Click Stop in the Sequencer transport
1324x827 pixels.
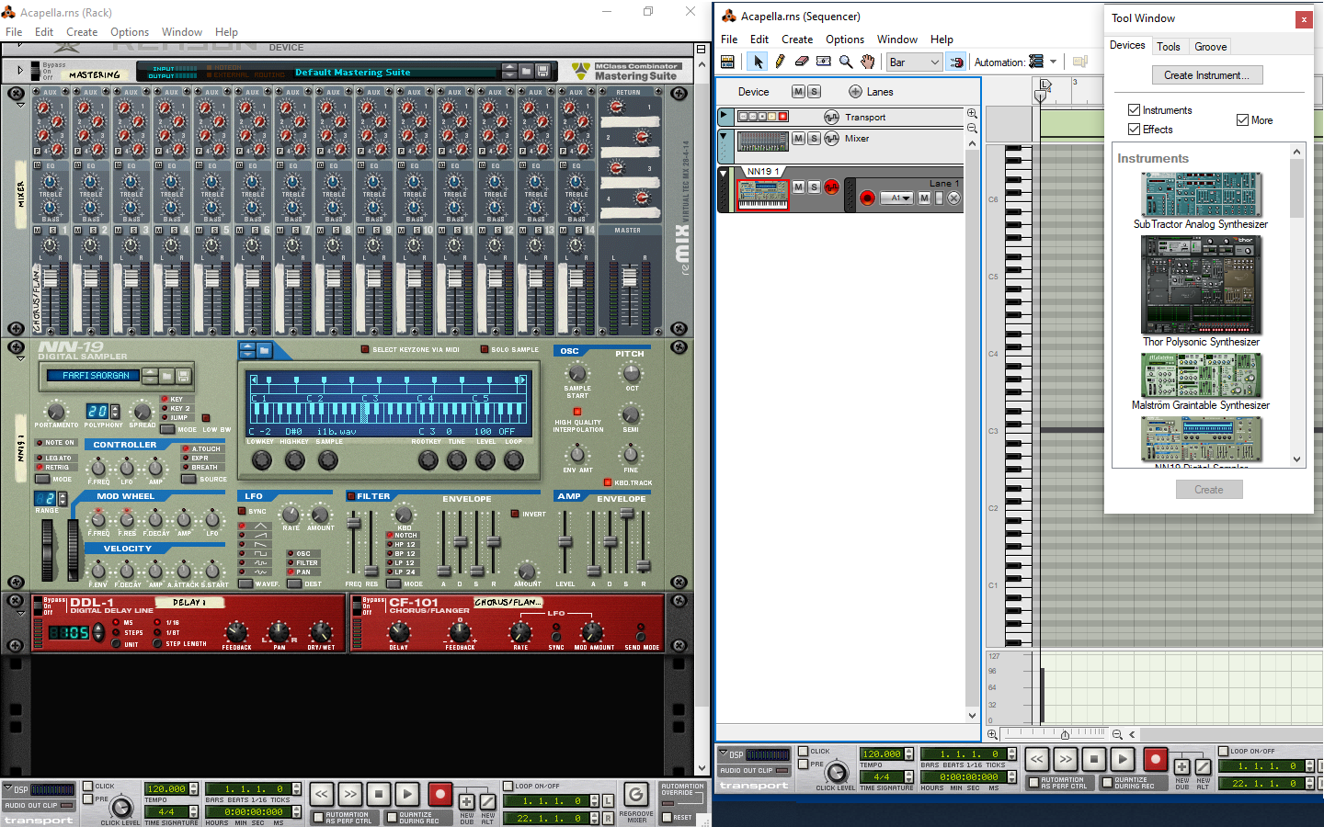1093,760
